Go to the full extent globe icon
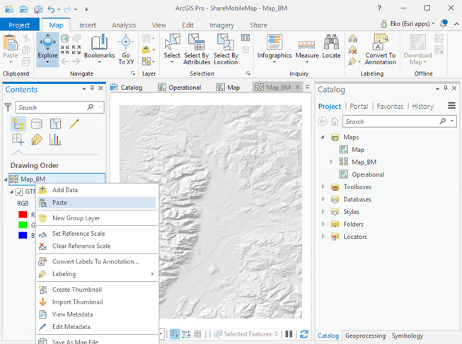This screenshot has height=344, width=462. coord(65,38)
